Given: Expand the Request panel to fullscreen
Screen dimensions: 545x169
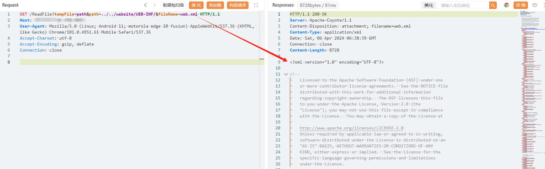Looking at the screenshot, I should [256, 5].
